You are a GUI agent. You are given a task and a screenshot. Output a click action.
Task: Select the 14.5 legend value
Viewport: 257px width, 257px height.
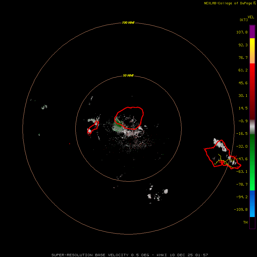point(243,108)
